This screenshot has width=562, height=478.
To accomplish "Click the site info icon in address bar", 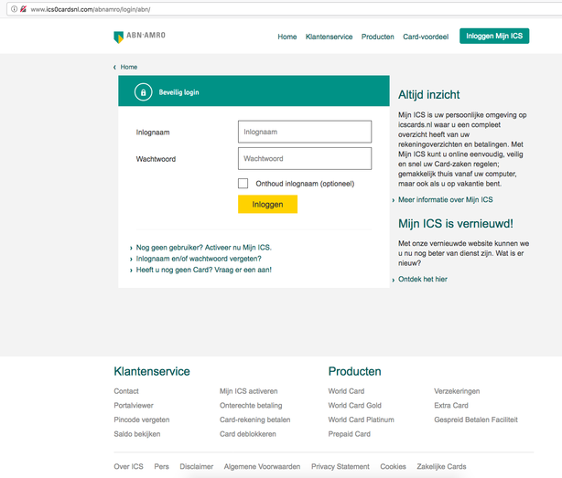I will pyautogui.click(x=14, y=9).
